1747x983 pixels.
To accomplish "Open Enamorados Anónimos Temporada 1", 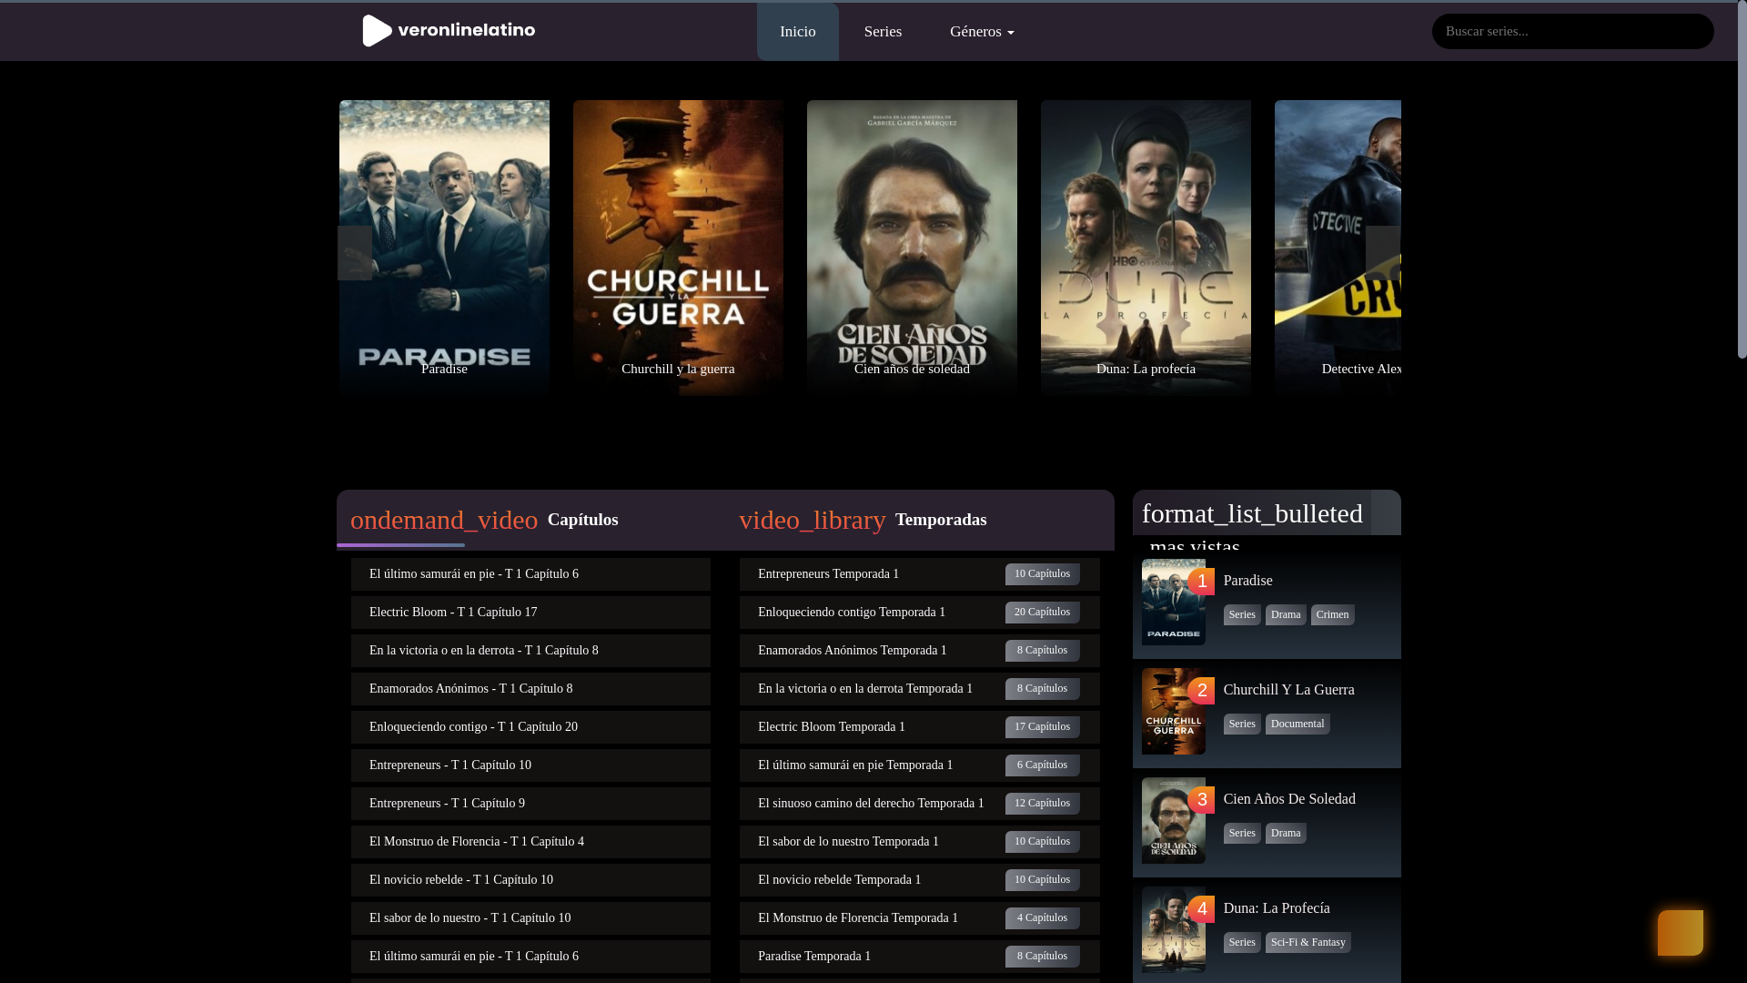I will point(919,651).
